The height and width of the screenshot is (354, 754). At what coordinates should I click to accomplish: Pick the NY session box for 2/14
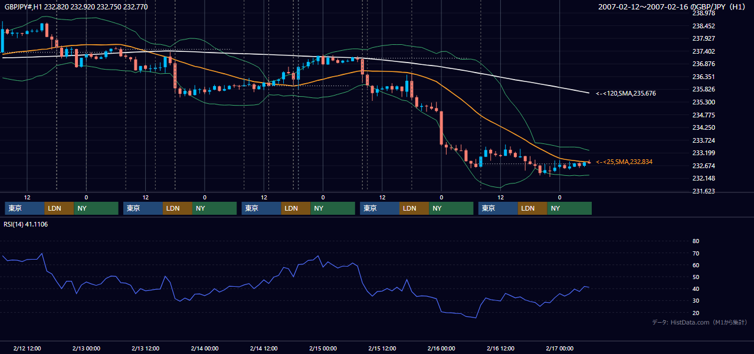(x=333, y=208)
